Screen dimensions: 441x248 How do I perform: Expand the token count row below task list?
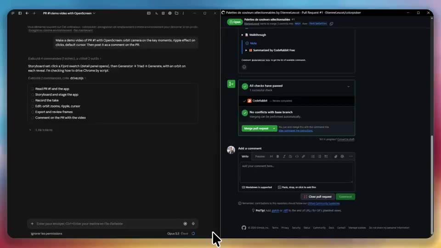click(41, 130)
